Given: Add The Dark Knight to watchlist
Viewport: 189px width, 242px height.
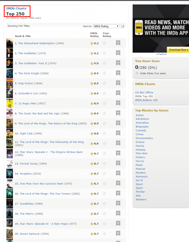Looking at the screenshot, I should 118,73.
